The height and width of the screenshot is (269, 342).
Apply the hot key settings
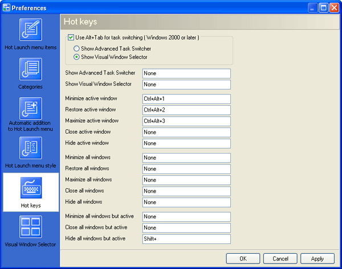(x=317, y=259)
